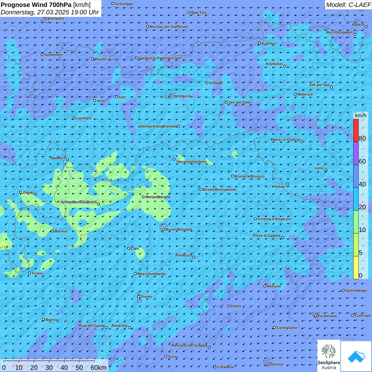Viewport: 372px width, 372px height.
Task: Click the green 10-20 km/h legend color
Action: (356, 222)
